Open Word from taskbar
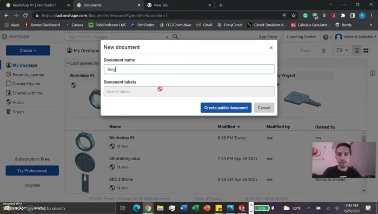 [184, 208]
